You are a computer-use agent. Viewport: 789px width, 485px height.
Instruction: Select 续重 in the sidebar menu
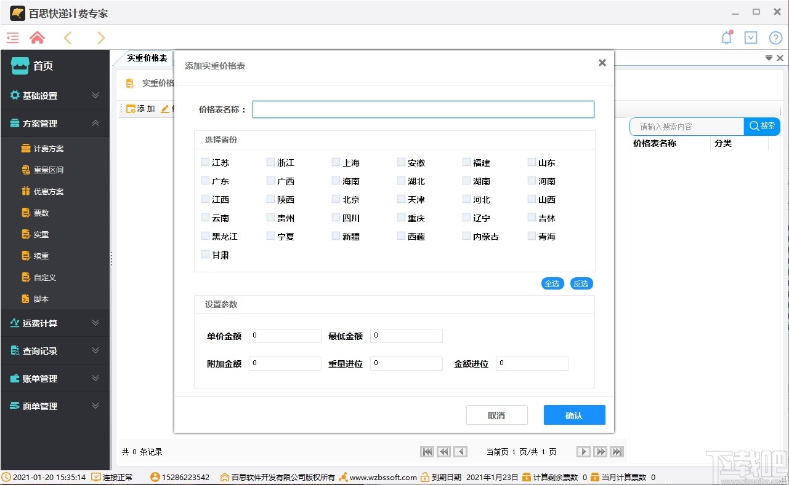39,256
